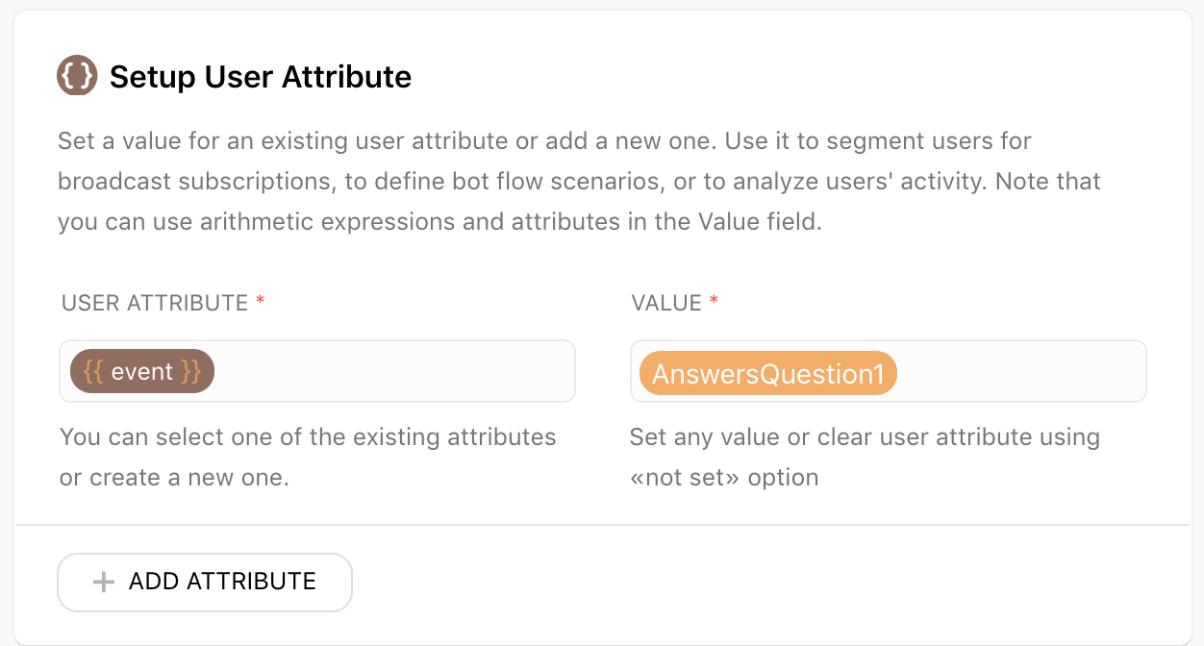Click the VALUE field label
Screen dimensions: 1204x646
[666, 304]
